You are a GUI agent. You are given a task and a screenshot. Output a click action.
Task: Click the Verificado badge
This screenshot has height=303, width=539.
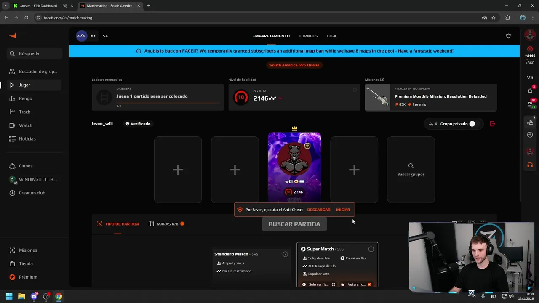click(138, 124)
